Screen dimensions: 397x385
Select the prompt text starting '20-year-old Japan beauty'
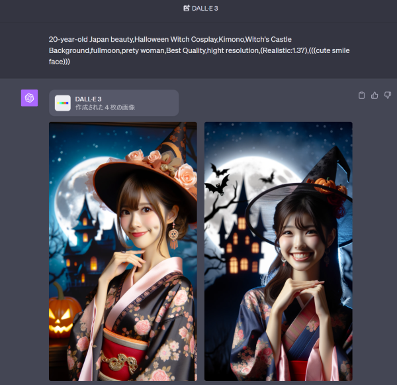pos(199,50)
